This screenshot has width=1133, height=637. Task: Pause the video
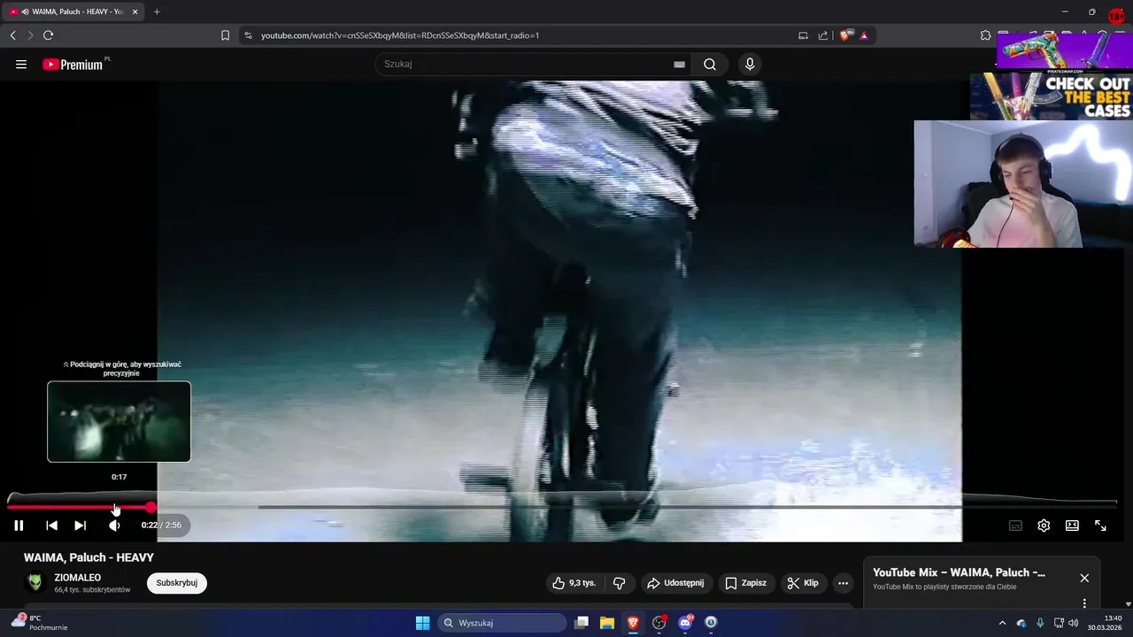[19, 526]
